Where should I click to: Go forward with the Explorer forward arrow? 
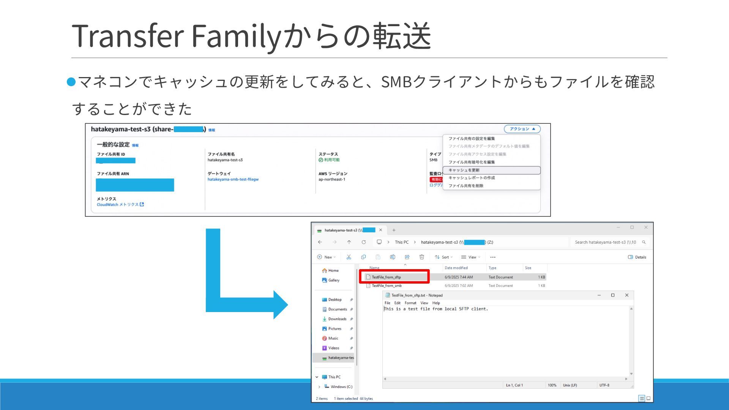[335, 242]
